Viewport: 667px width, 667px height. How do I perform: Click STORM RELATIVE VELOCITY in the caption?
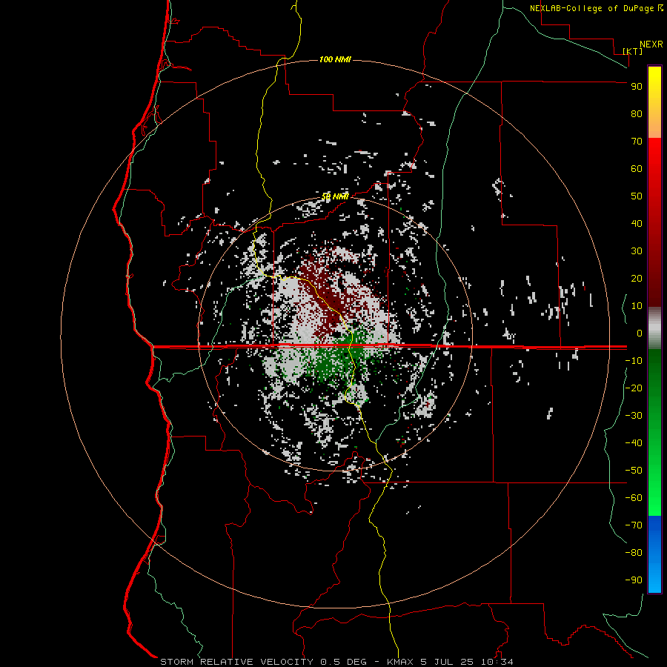tap(236, 662)
